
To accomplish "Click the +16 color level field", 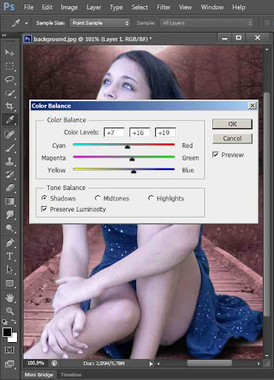I will click(x=140, y=133).
